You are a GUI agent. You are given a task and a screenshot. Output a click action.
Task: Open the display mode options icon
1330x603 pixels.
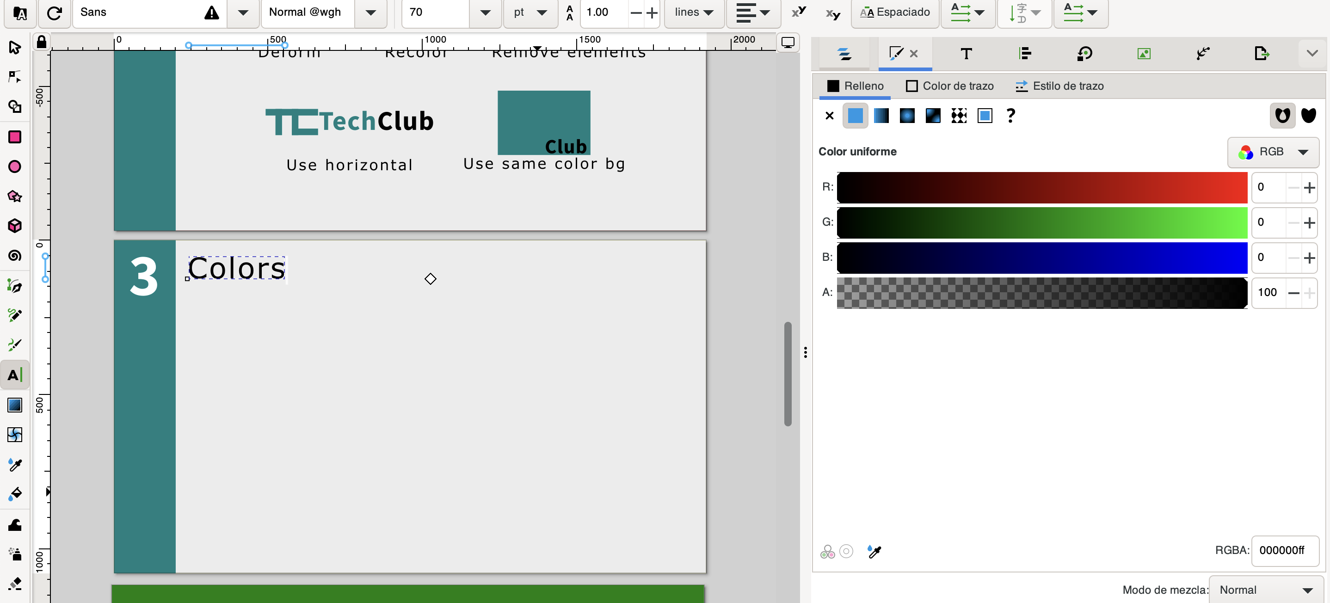(788, 43)
